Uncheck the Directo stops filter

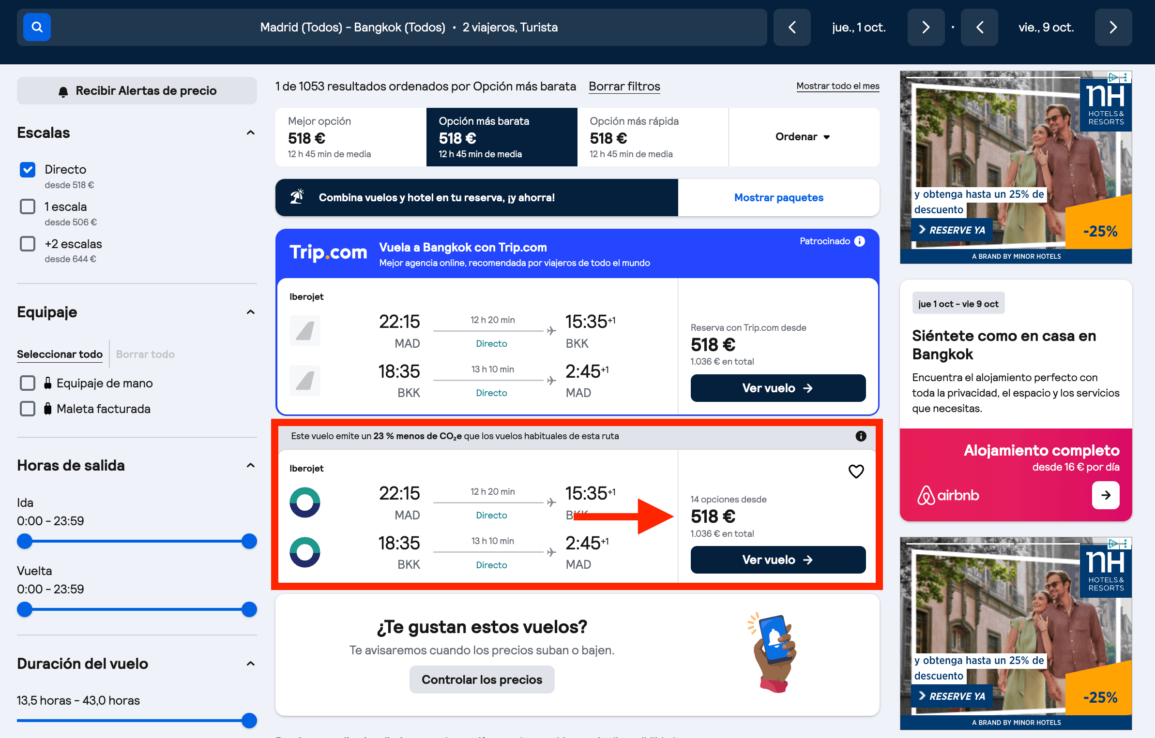click(x=28, y=169)
